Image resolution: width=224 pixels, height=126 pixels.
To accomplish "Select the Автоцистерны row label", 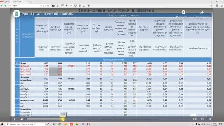I will pos(27,100).
